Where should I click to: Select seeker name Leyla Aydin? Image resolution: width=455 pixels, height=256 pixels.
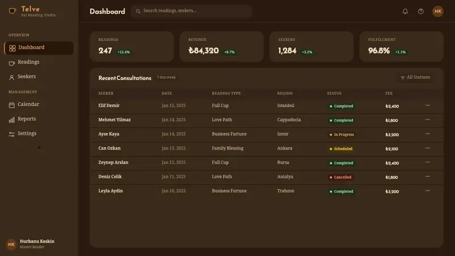point(110,191)
